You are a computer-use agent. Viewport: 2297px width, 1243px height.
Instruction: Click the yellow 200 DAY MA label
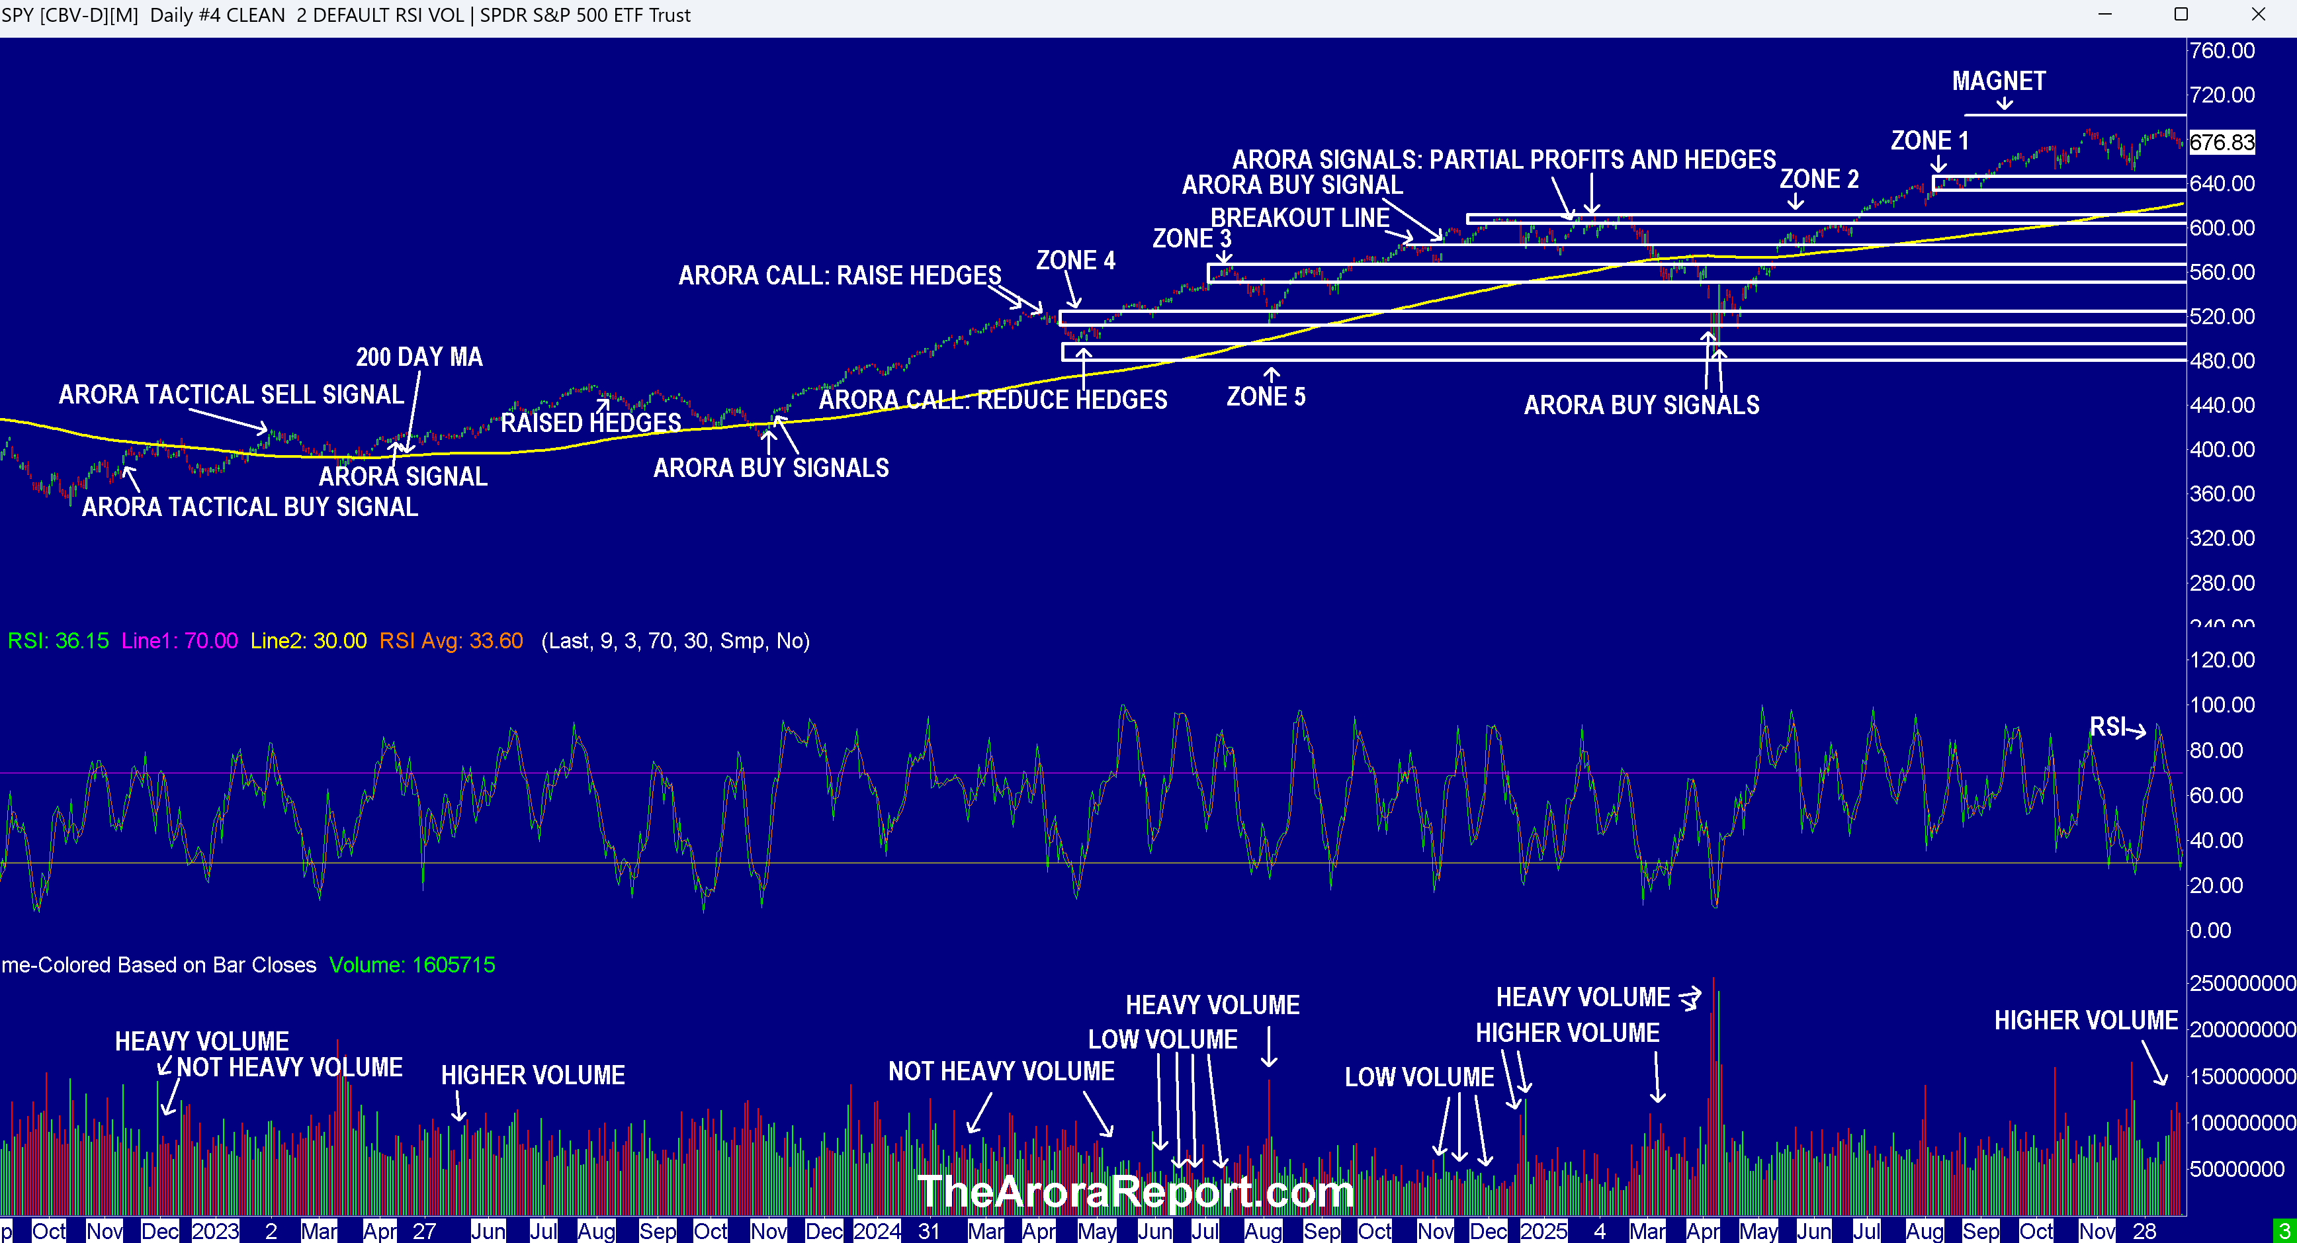coord(419,358)
